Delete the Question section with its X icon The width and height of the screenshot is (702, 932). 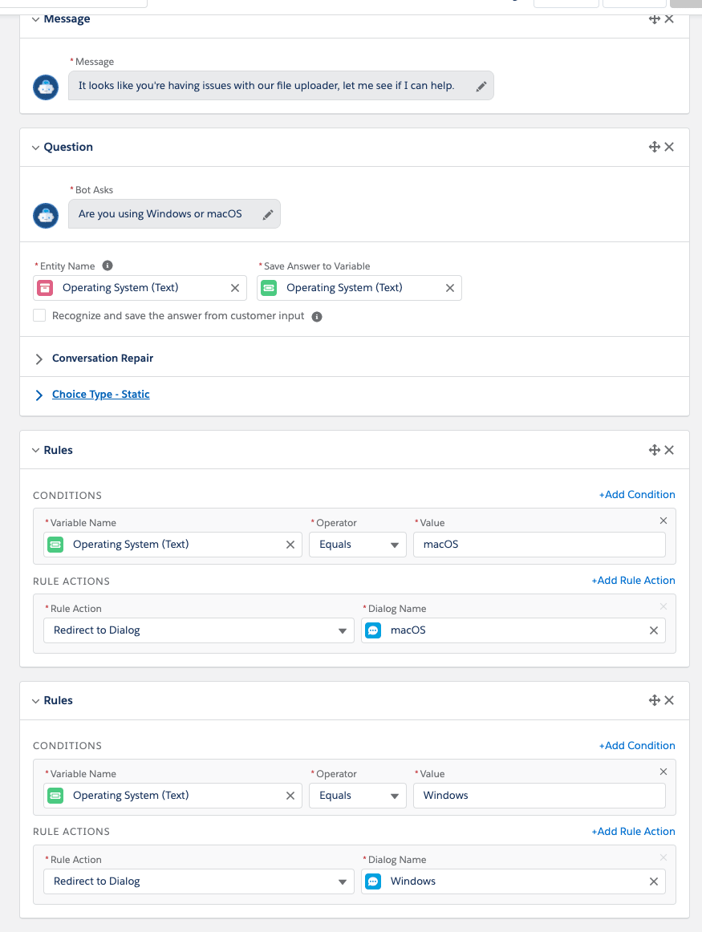click(x=669, y=147)
